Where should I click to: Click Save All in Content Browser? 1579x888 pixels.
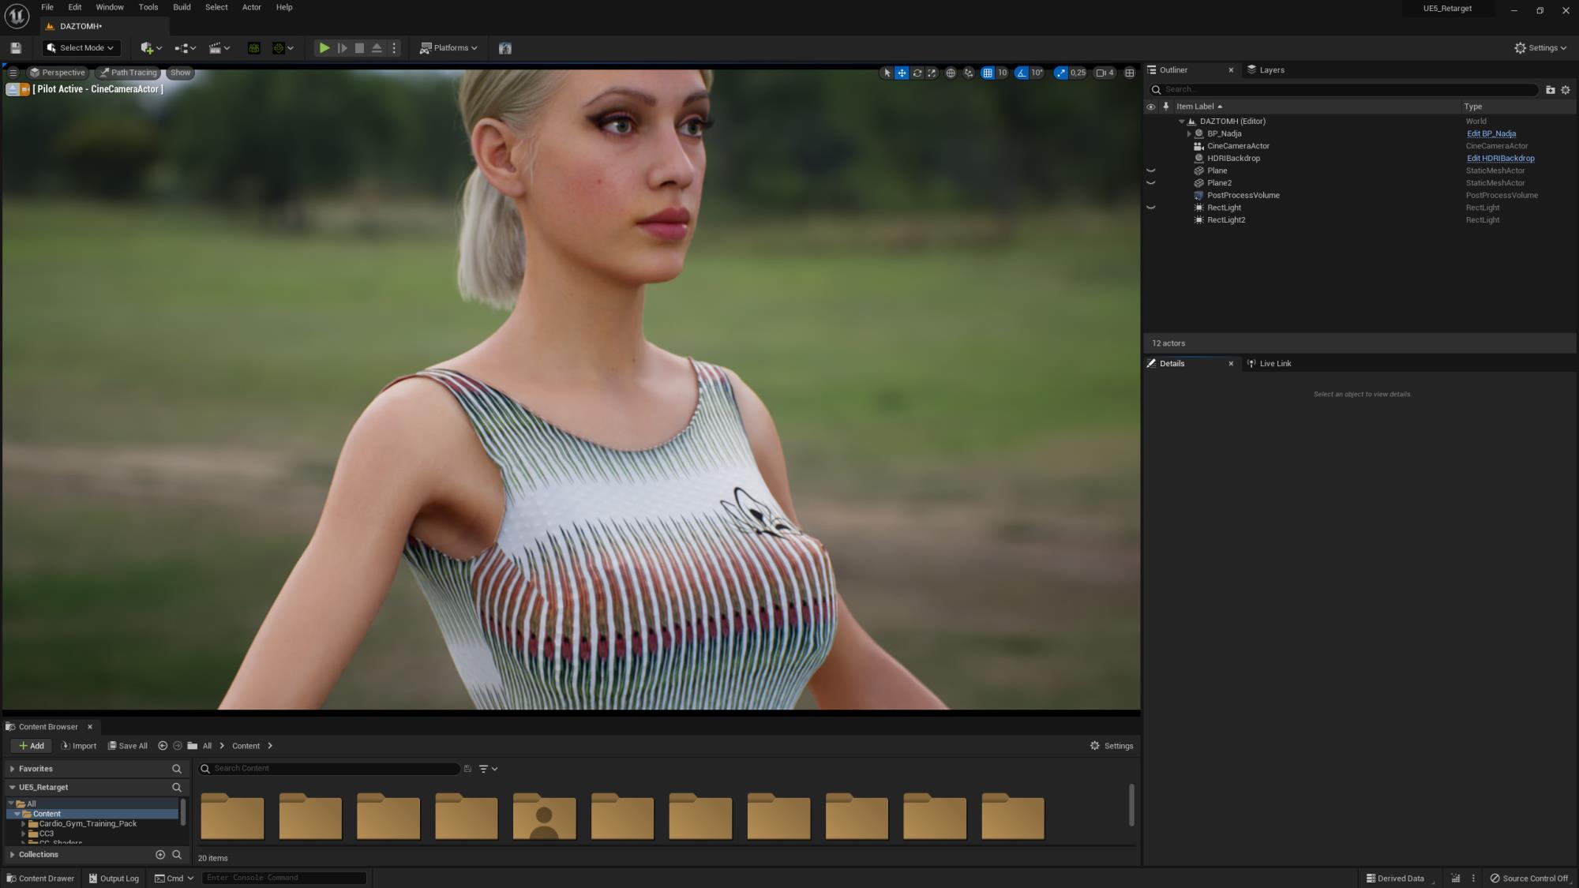point(128,746)
